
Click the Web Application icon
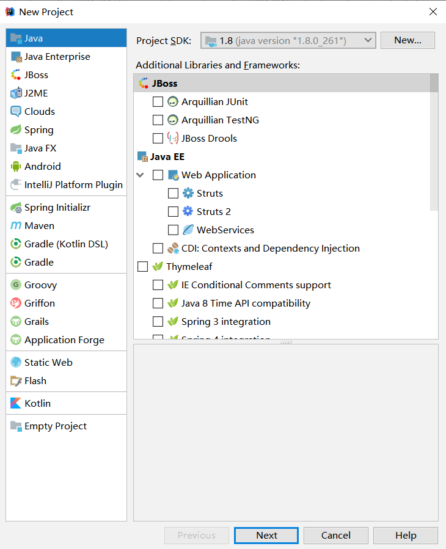tap(174, 175)
